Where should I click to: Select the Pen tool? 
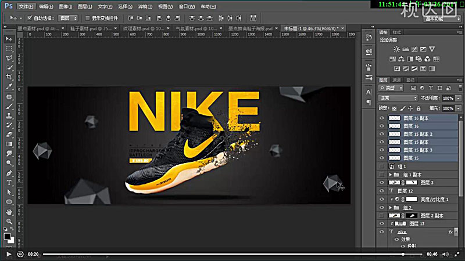click(x=9, y=173)
